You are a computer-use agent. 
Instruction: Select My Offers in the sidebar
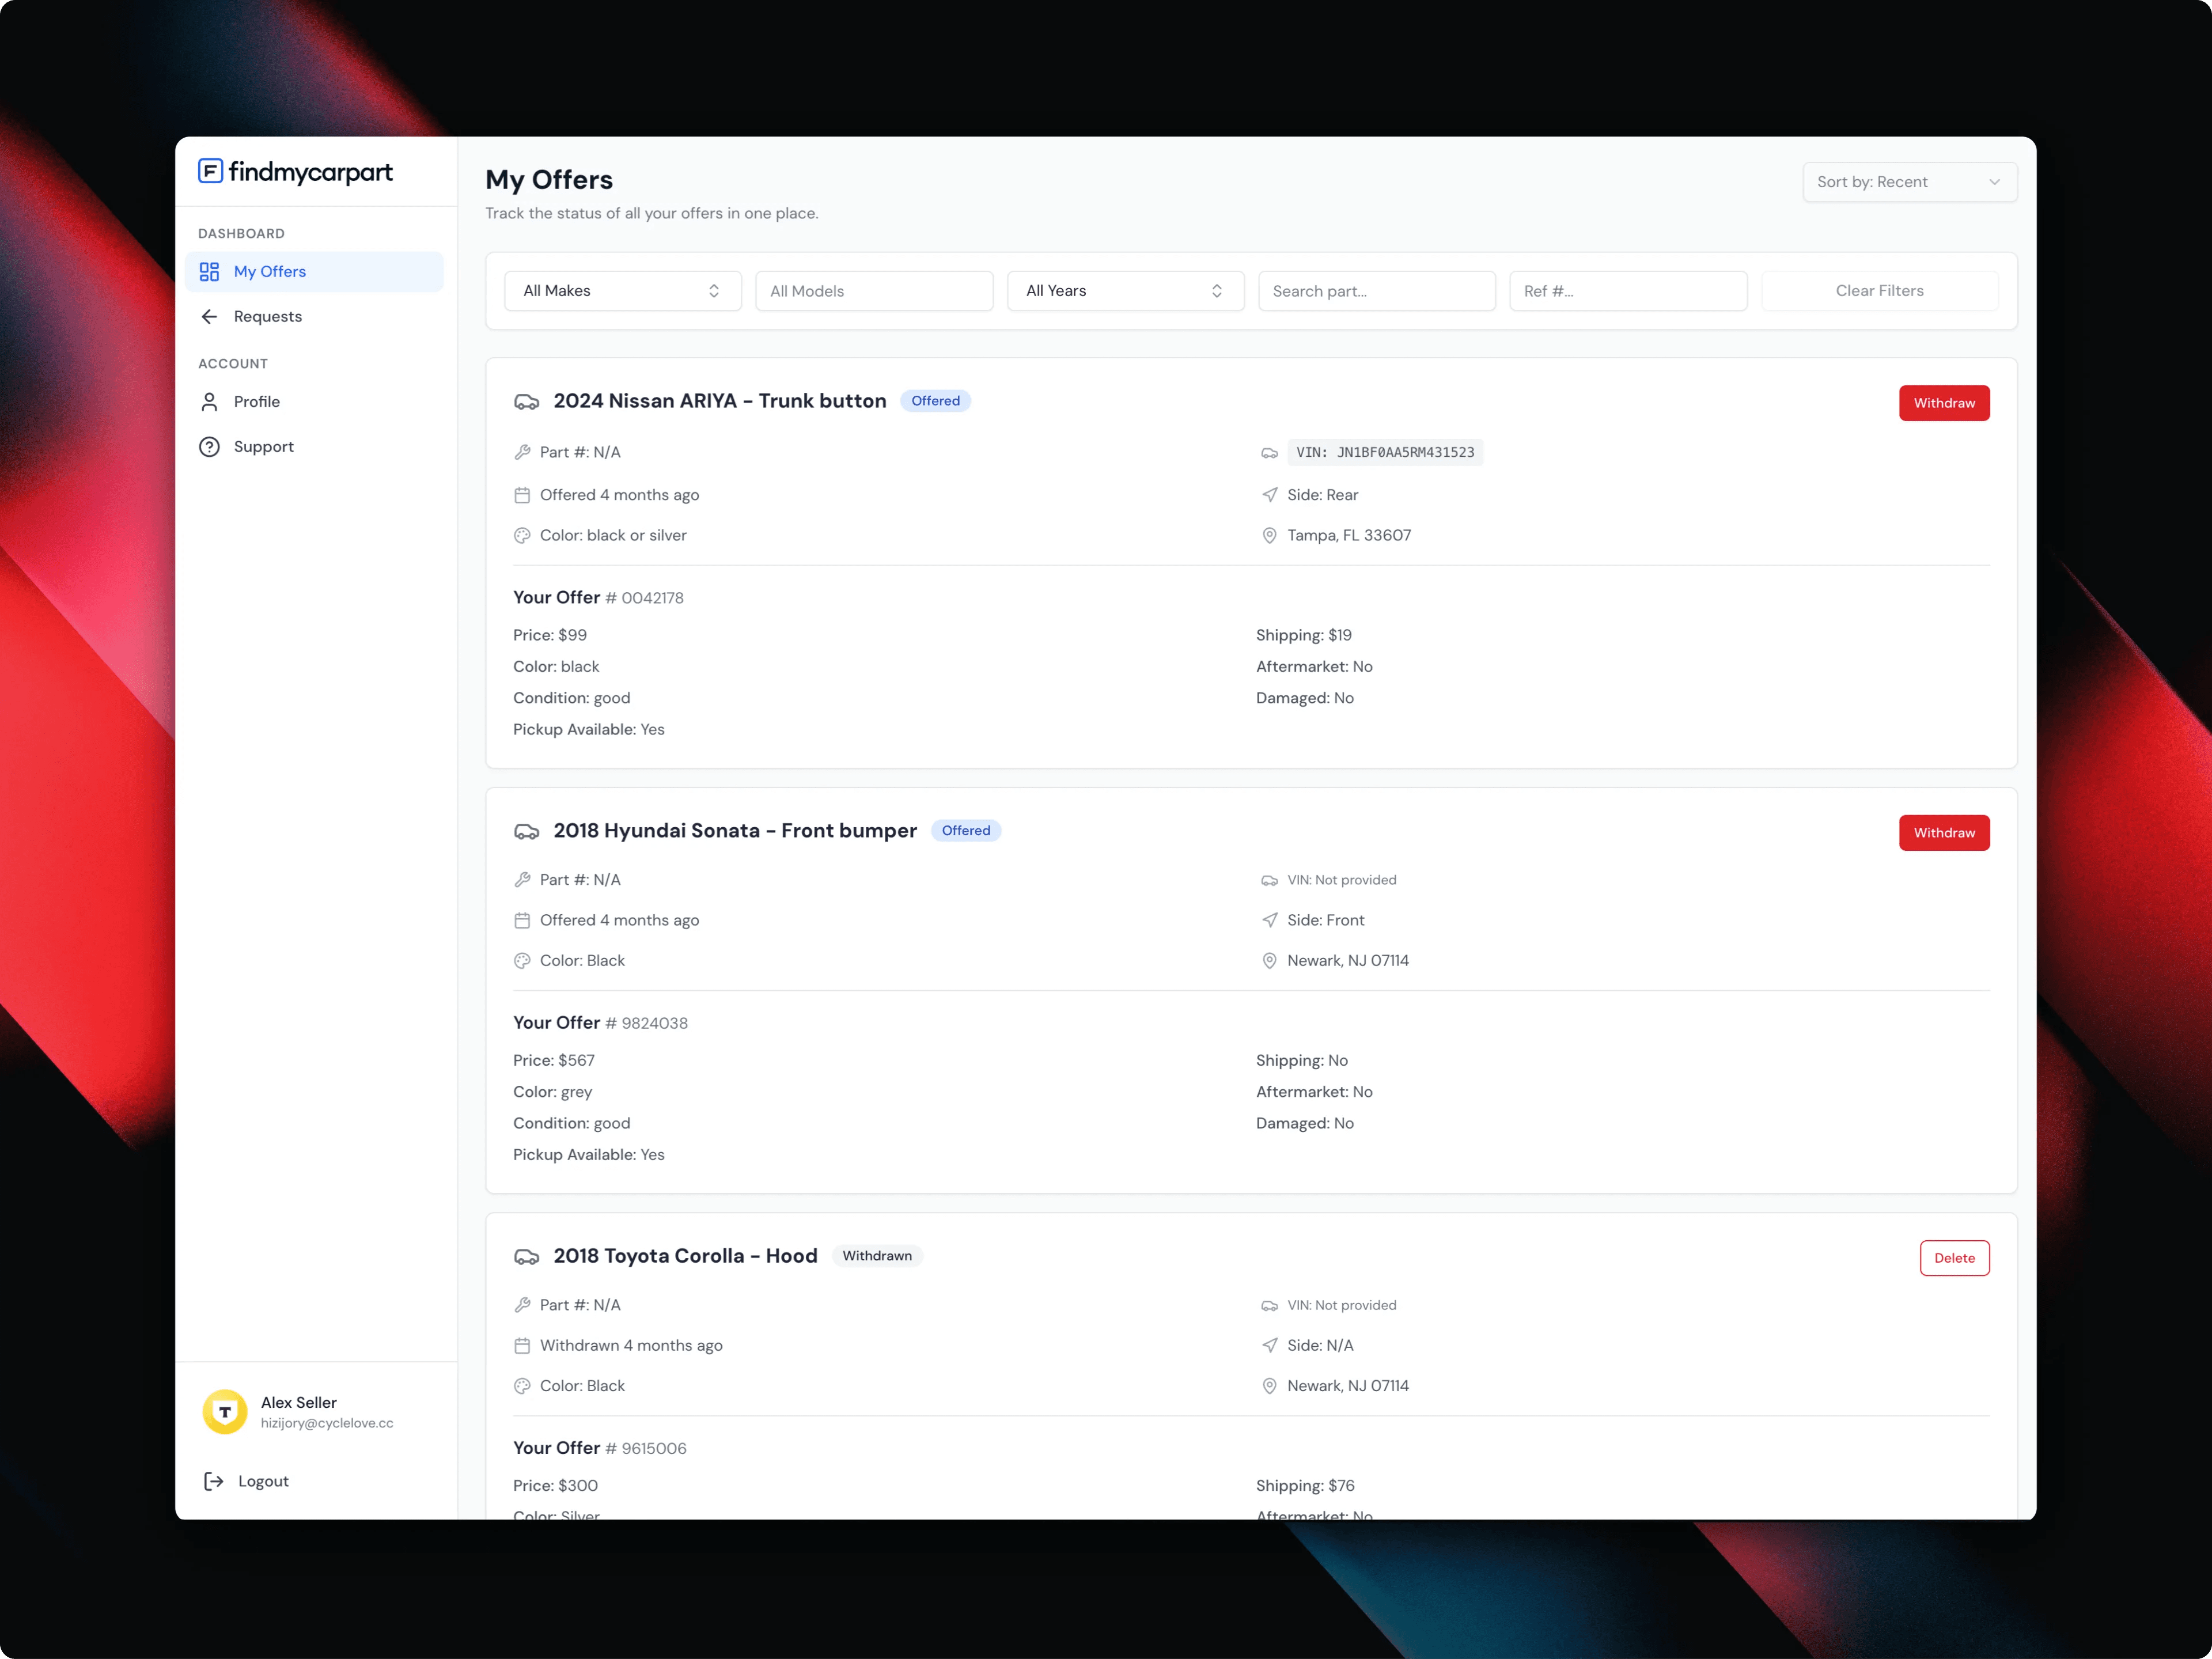point(270,271)
